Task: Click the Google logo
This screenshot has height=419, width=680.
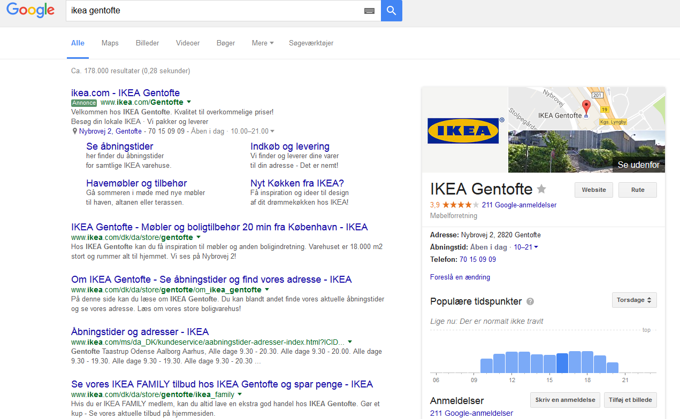Action: pyautogui.click(x=30, y=11)
